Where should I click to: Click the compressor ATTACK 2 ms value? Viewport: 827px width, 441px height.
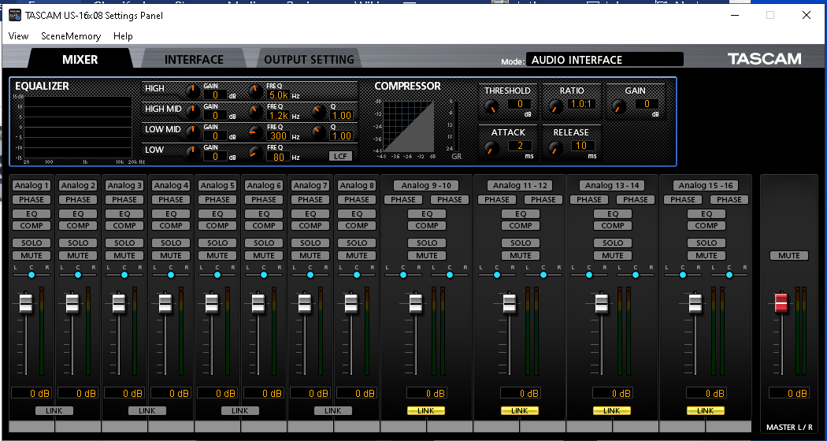tap(520, 146)
